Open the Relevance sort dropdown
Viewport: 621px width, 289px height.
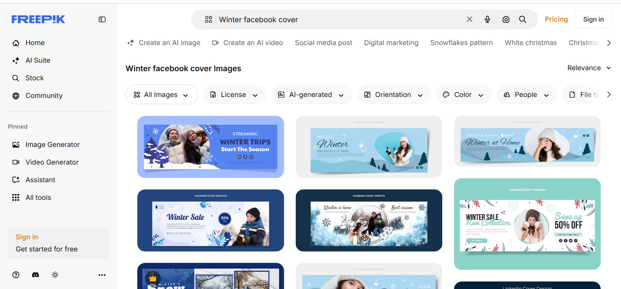pos(589,68)
